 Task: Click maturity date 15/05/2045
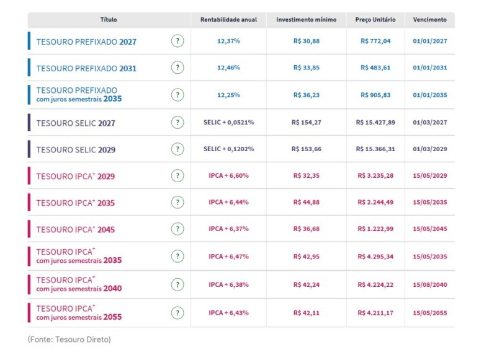[x=429, y=229]
